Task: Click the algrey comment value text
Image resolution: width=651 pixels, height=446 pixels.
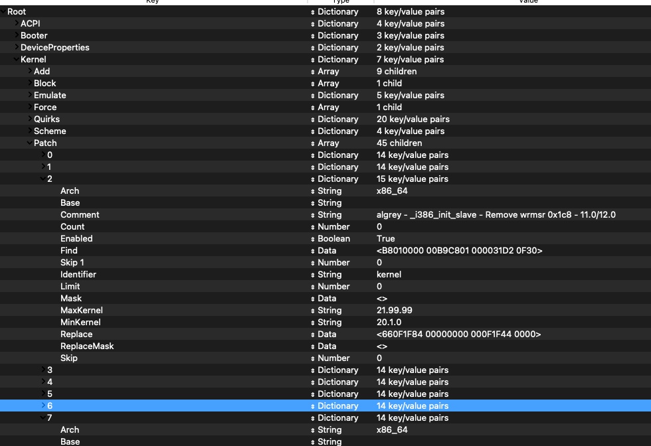Action: (x=496, y=215)
